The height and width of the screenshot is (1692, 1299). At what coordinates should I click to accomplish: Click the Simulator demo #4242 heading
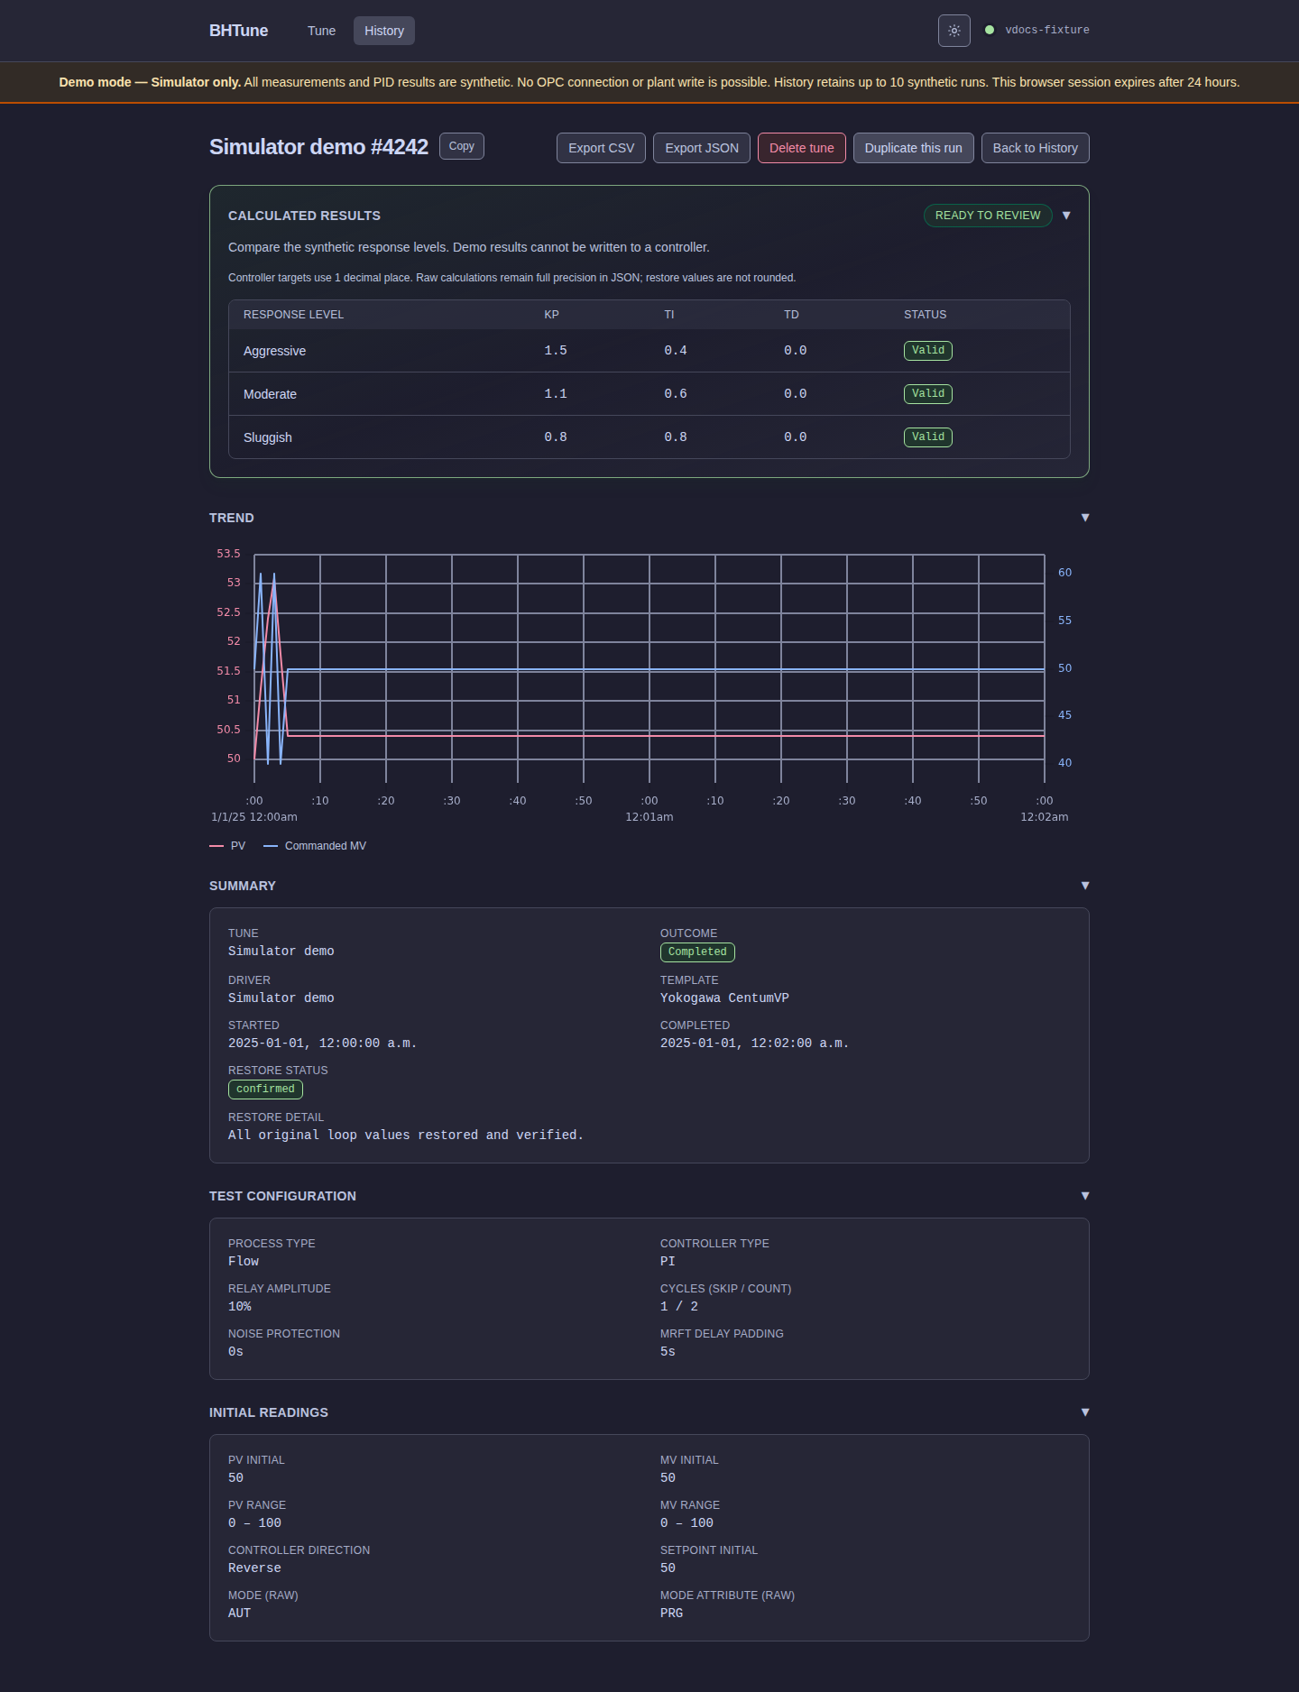pos(318,147)
